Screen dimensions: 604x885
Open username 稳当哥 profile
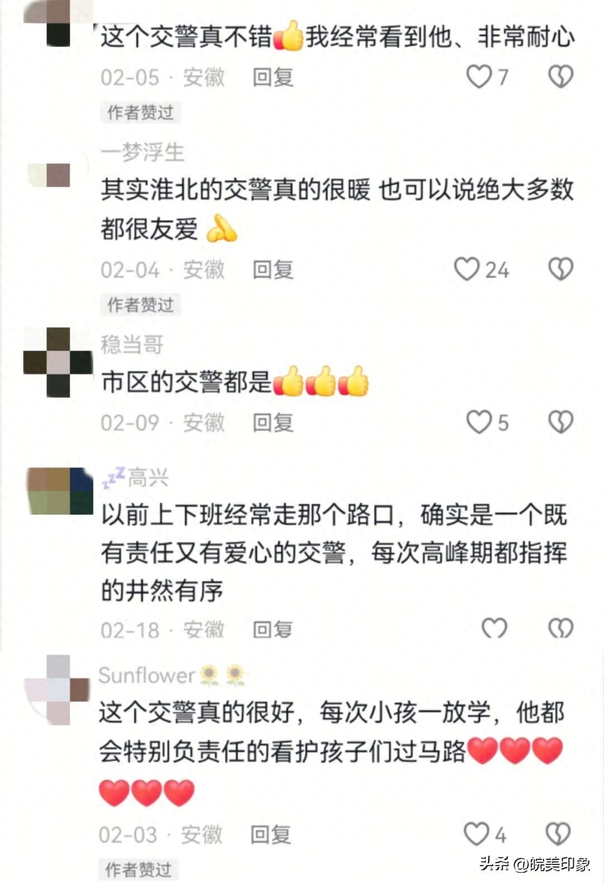[x=132, y=344]
